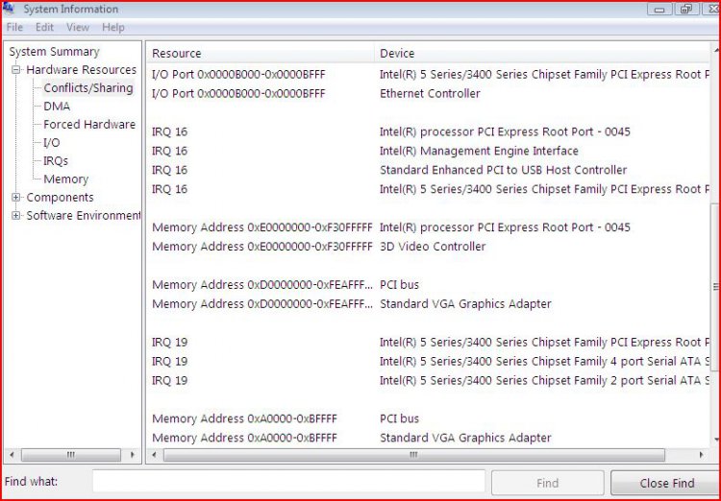Select PCI bus row at 0xA0000-0xBFFFF
721x501 pixels.
[430, 418]
